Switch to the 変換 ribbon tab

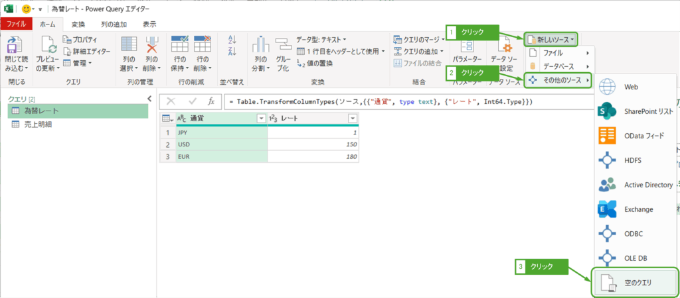[78, 24]
